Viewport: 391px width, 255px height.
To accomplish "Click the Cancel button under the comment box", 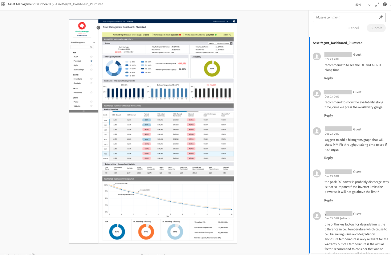I will (353, 28).
